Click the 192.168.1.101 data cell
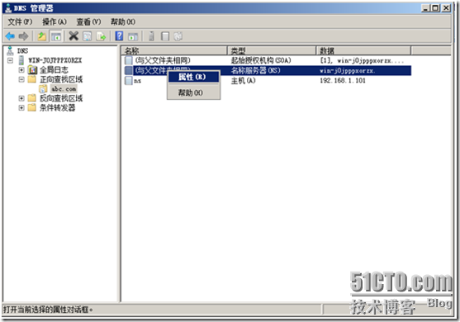The image size is (460, 322). click(x=343, y=81)
